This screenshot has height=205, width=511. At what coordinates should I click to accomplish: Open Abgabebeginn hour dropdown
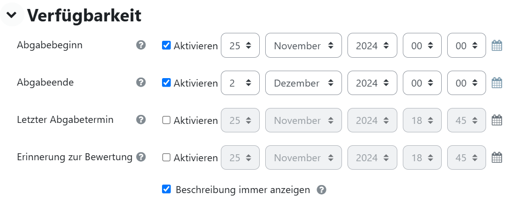pyautogui.click(x=422, y=45)
